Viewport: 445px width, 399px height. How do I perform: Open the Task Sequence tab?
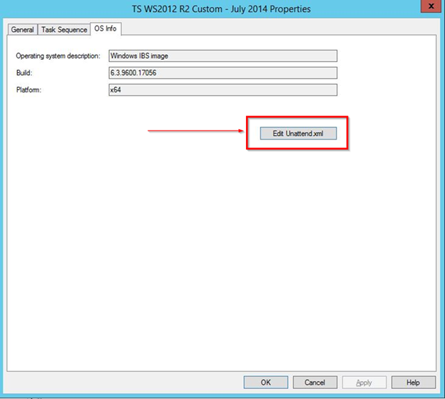(x=64, y=29)
